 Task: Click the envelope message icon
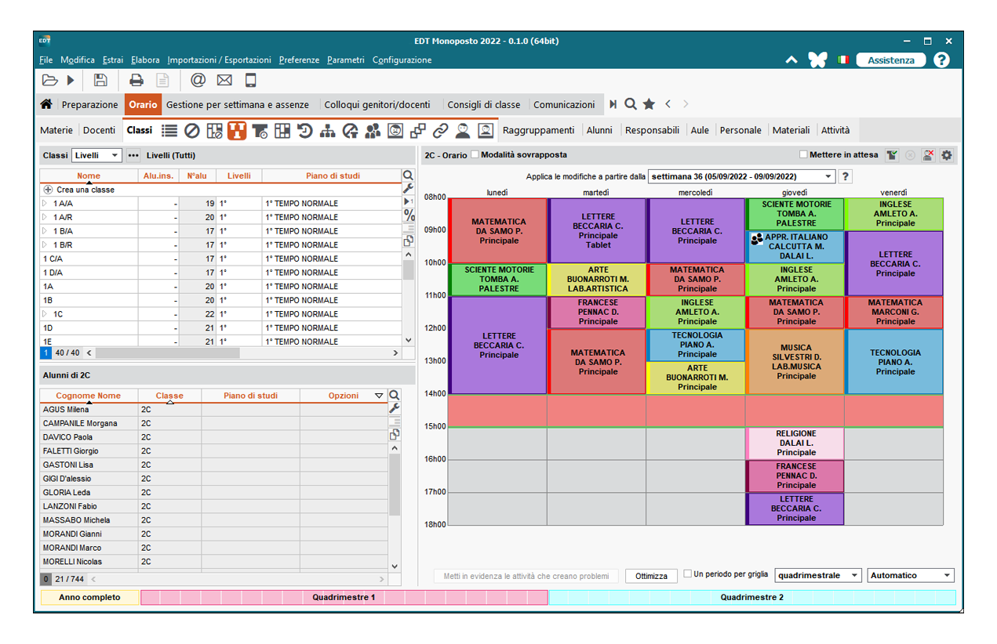pos(224,79)
